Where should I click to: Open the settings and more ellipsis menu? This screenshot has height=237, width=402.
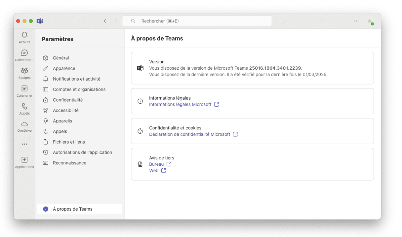click(356, 21)
